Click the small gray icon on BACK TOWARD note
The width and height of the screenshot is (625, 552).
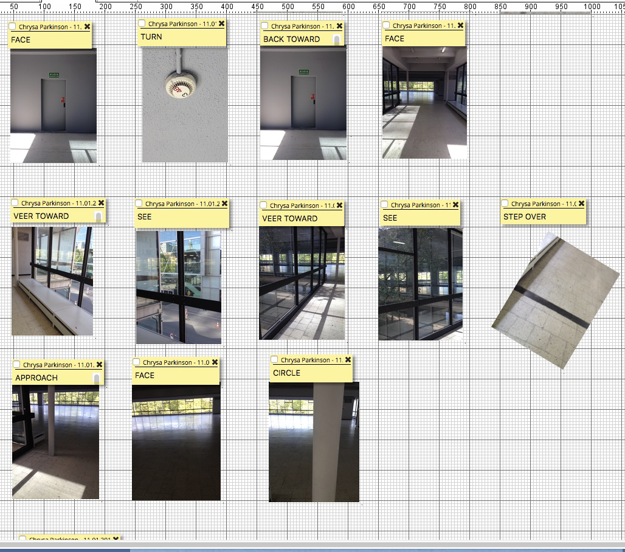(336, 40)
